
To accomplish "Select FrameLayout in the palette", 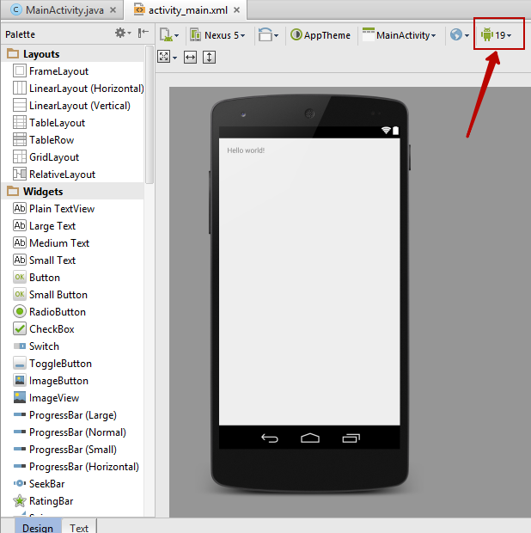I will pos(73,71).
